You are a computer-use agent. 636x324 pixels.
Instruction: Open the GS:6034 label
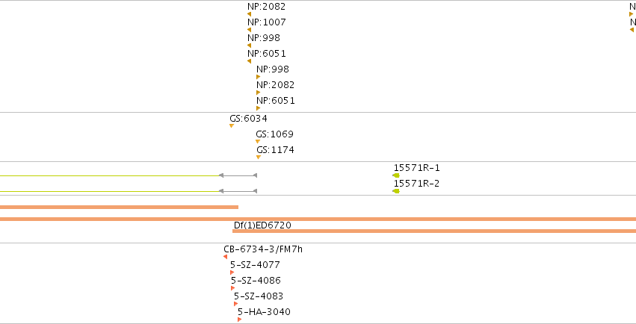tap(249, 119)
